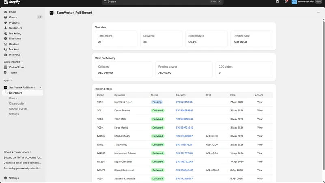Click the SamVertex Fulfillment app icon in the sidebar
This screenshot has width=325, height=183.
6,87
